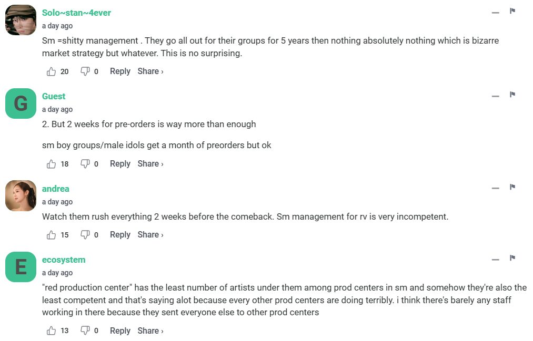Screen dimensions: 533x341
Task: Click the Solo~stan~4ever avatar image
Action: pos(21,20)
